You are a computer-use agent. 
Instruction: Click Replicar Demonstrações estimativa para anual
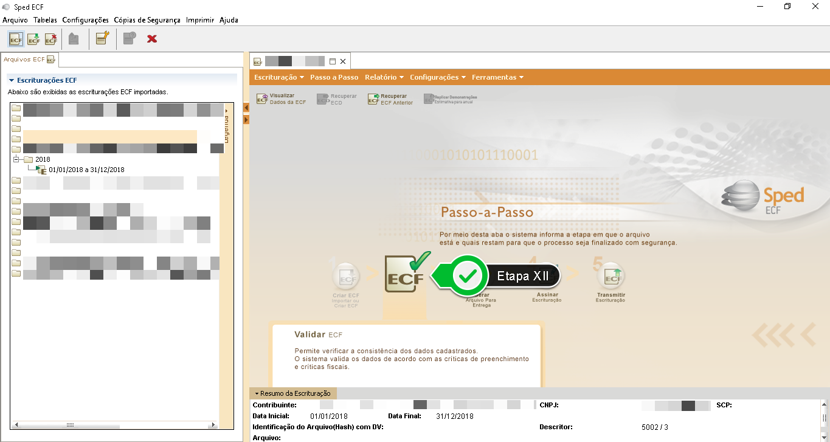pos(451,99)
